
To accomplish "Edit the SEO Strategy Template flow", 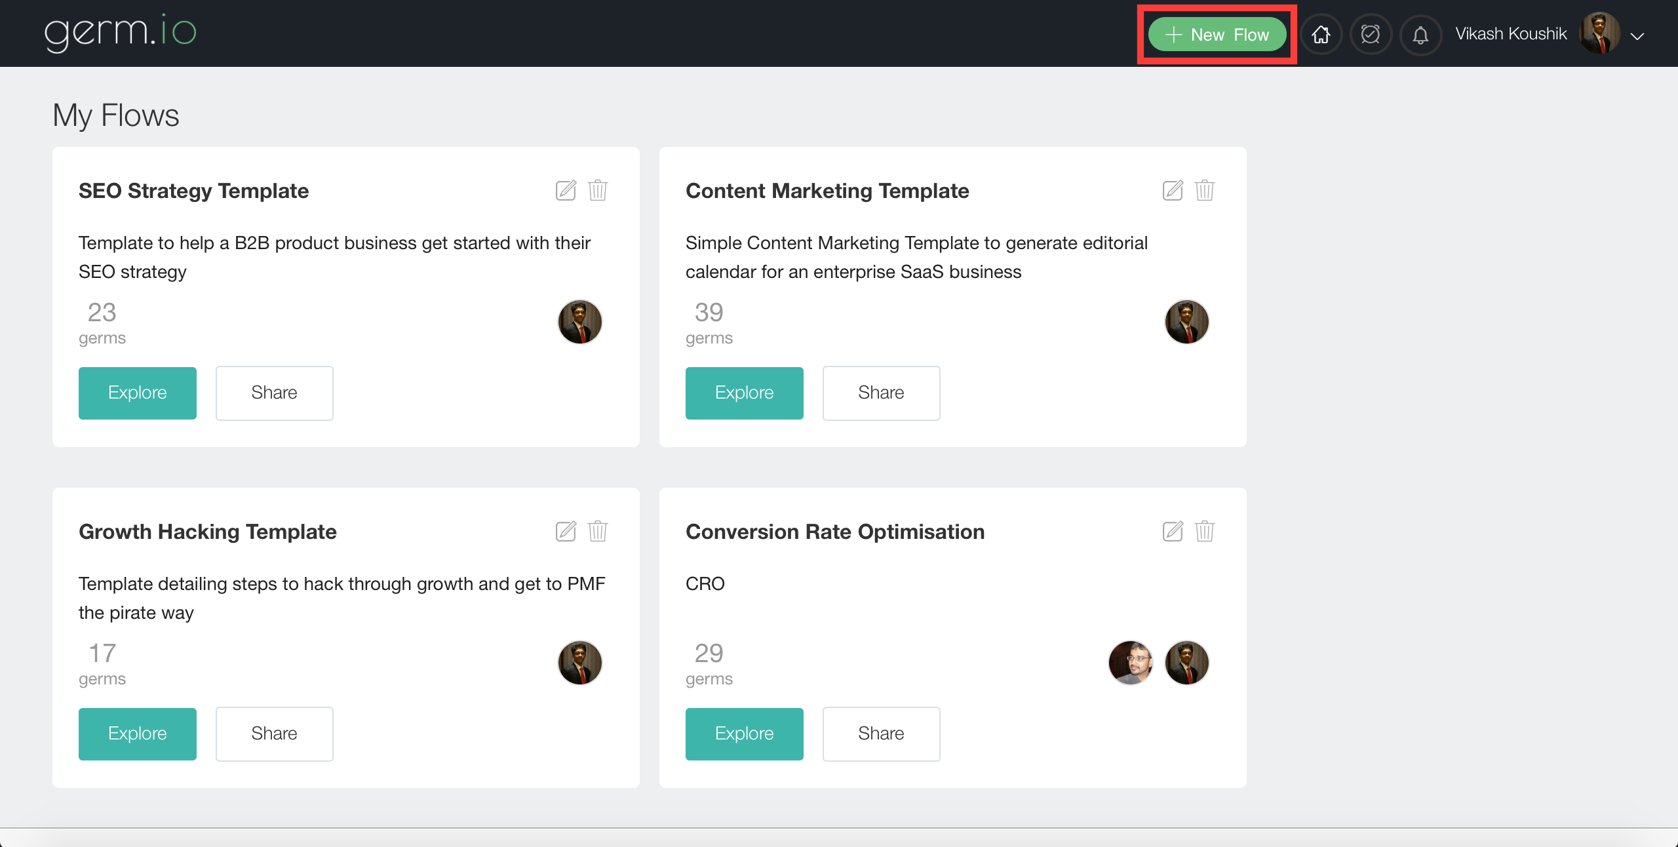I will point(566,190).
